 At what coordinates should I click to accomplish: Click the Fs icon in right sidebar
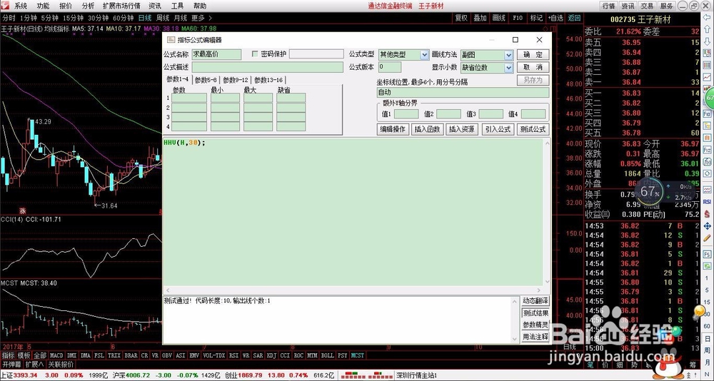(x=707, y=255)
